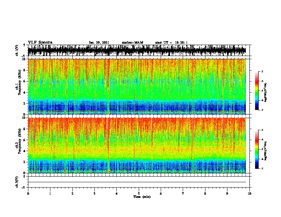Click the ch.1 color bar log PSD label
The image size is (281, 217).
265,93
